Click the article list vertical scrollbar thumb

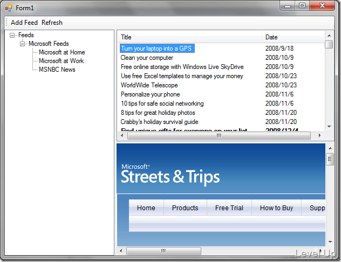[329, 45]
